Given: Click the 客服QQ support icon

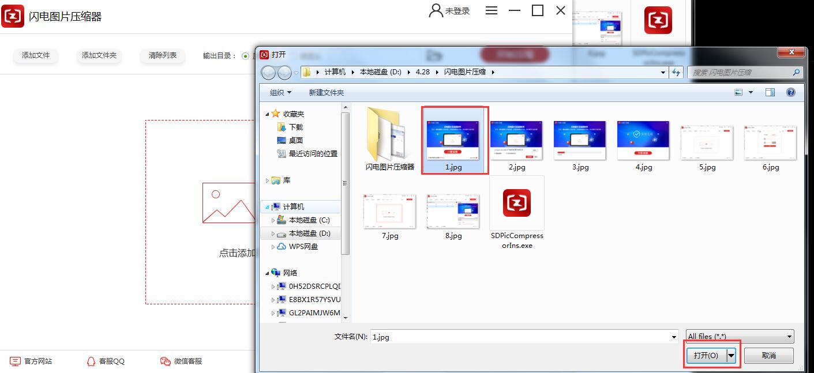Looking at the screenshot, I should pos(91,361).
